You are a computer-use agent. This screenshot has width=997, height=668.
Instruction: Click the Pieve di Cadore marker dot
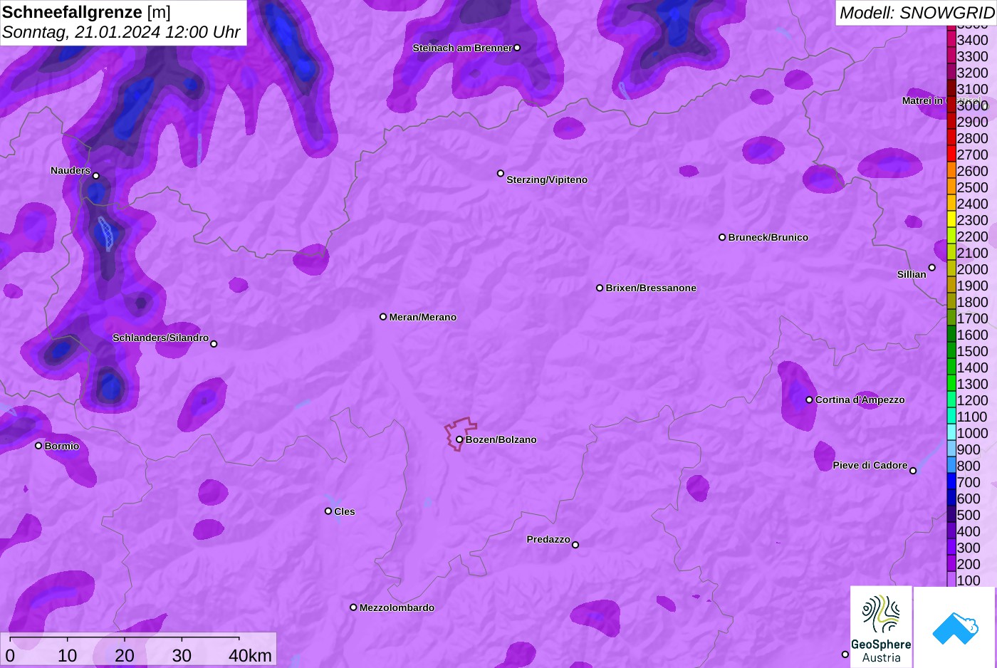pos(913,471)
